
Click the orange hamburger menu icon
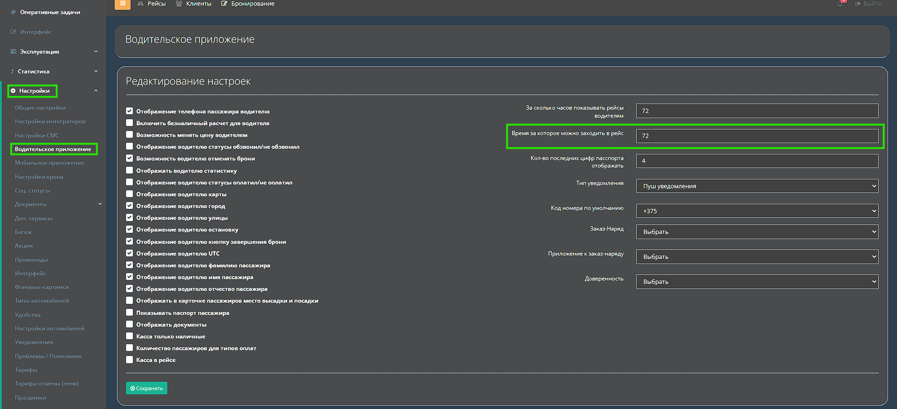point(123,4)
